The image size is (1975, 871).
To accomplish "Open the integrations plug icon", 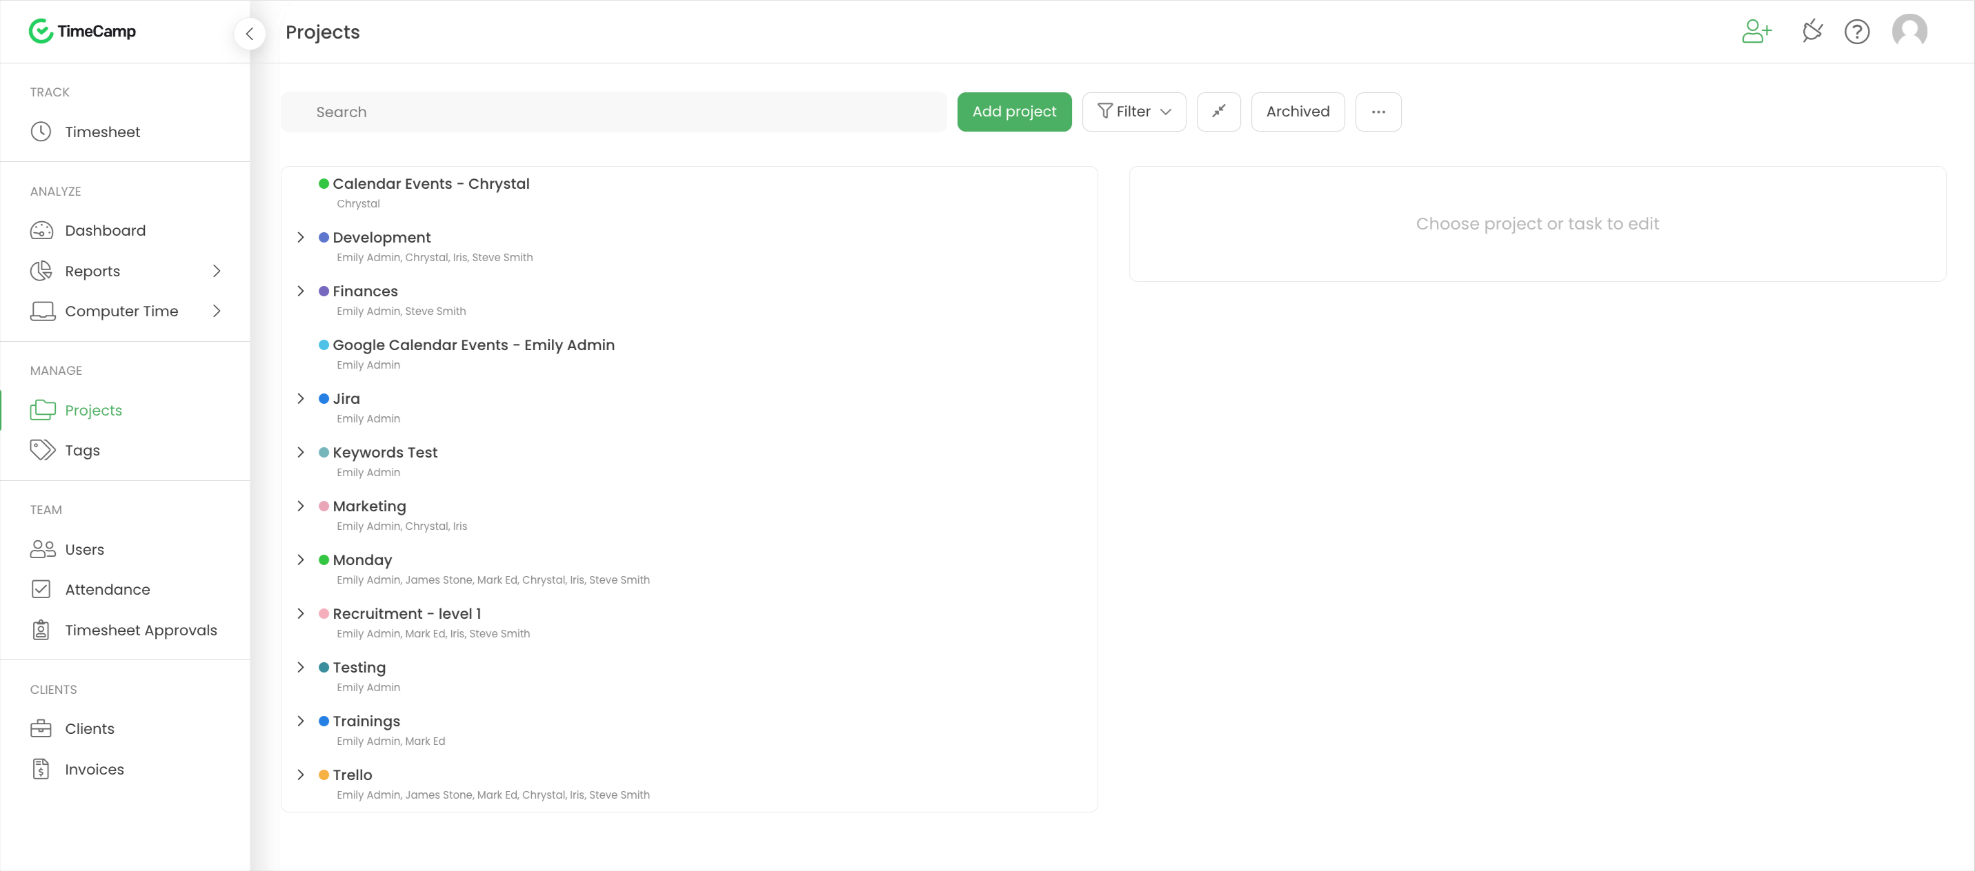I will [x=1812, y=32].
